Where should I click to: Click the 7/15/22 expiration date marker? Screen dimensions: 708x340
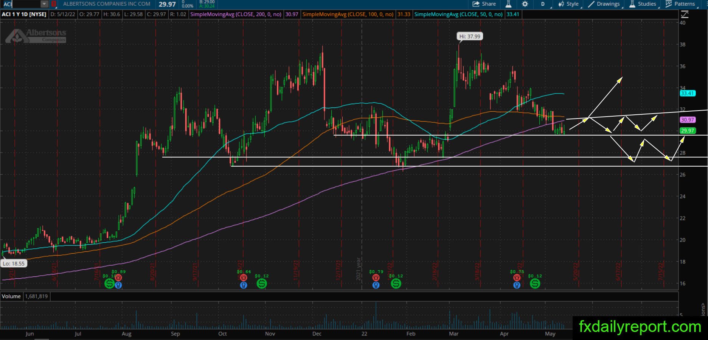[x=661, y=271]
